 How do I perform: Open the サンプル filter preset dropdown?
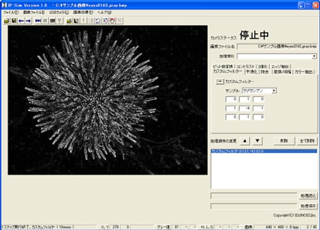274,91
